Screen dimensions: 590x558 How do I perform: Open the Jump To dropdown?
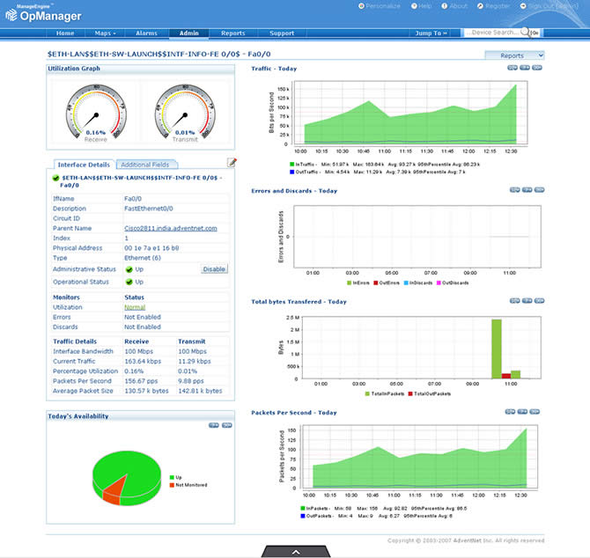click(431, 33)
